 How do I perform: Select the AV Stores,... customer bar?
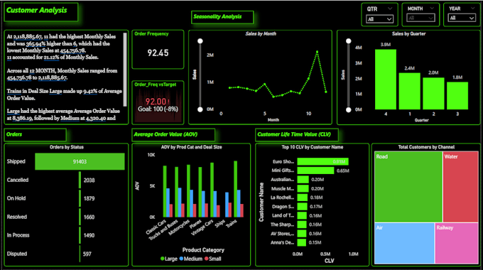[302, 234]
